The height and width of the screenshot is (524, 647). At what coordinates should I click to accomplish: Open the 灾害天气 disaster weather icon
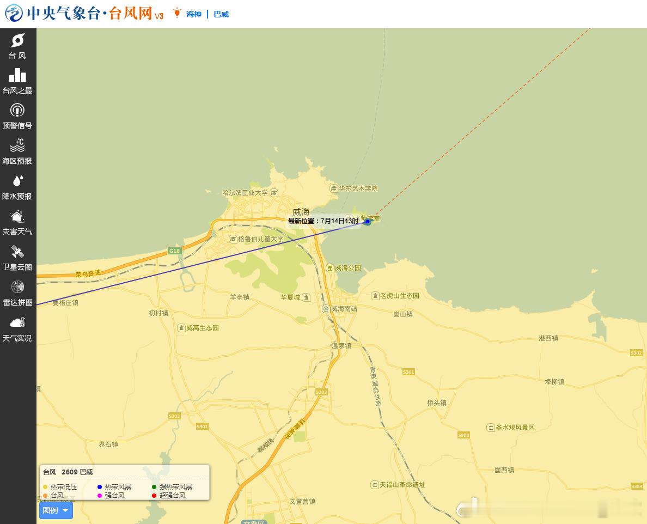pos(17,216)
